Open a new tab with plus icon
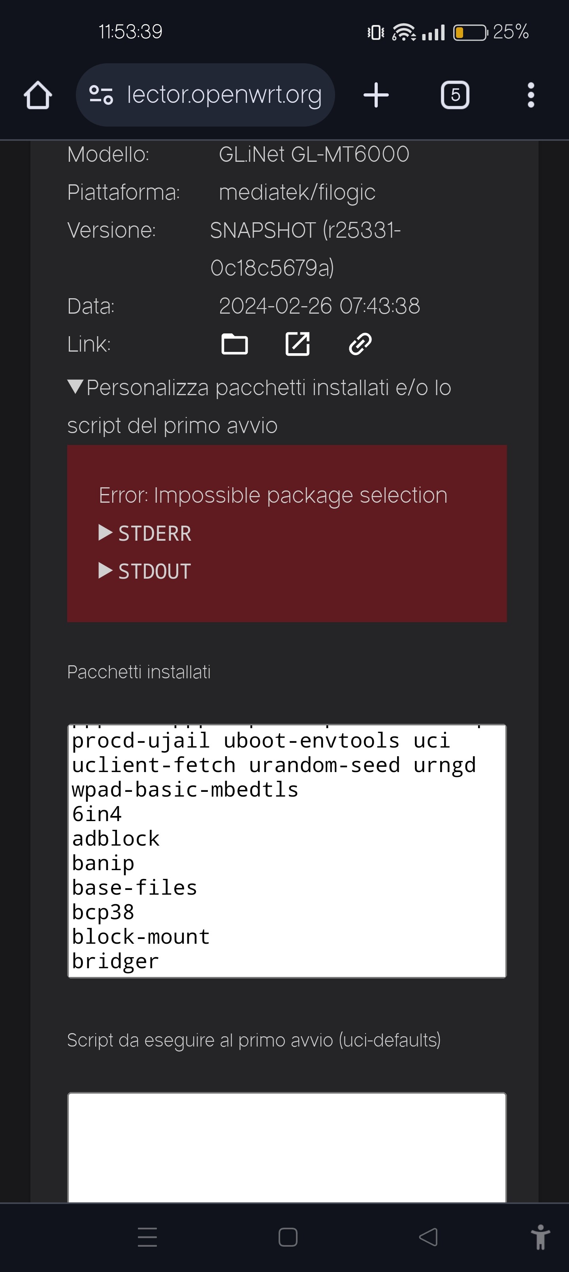The height and width of the screenshot is (1272, 569). pyautogui.click(x=376, y=95)
